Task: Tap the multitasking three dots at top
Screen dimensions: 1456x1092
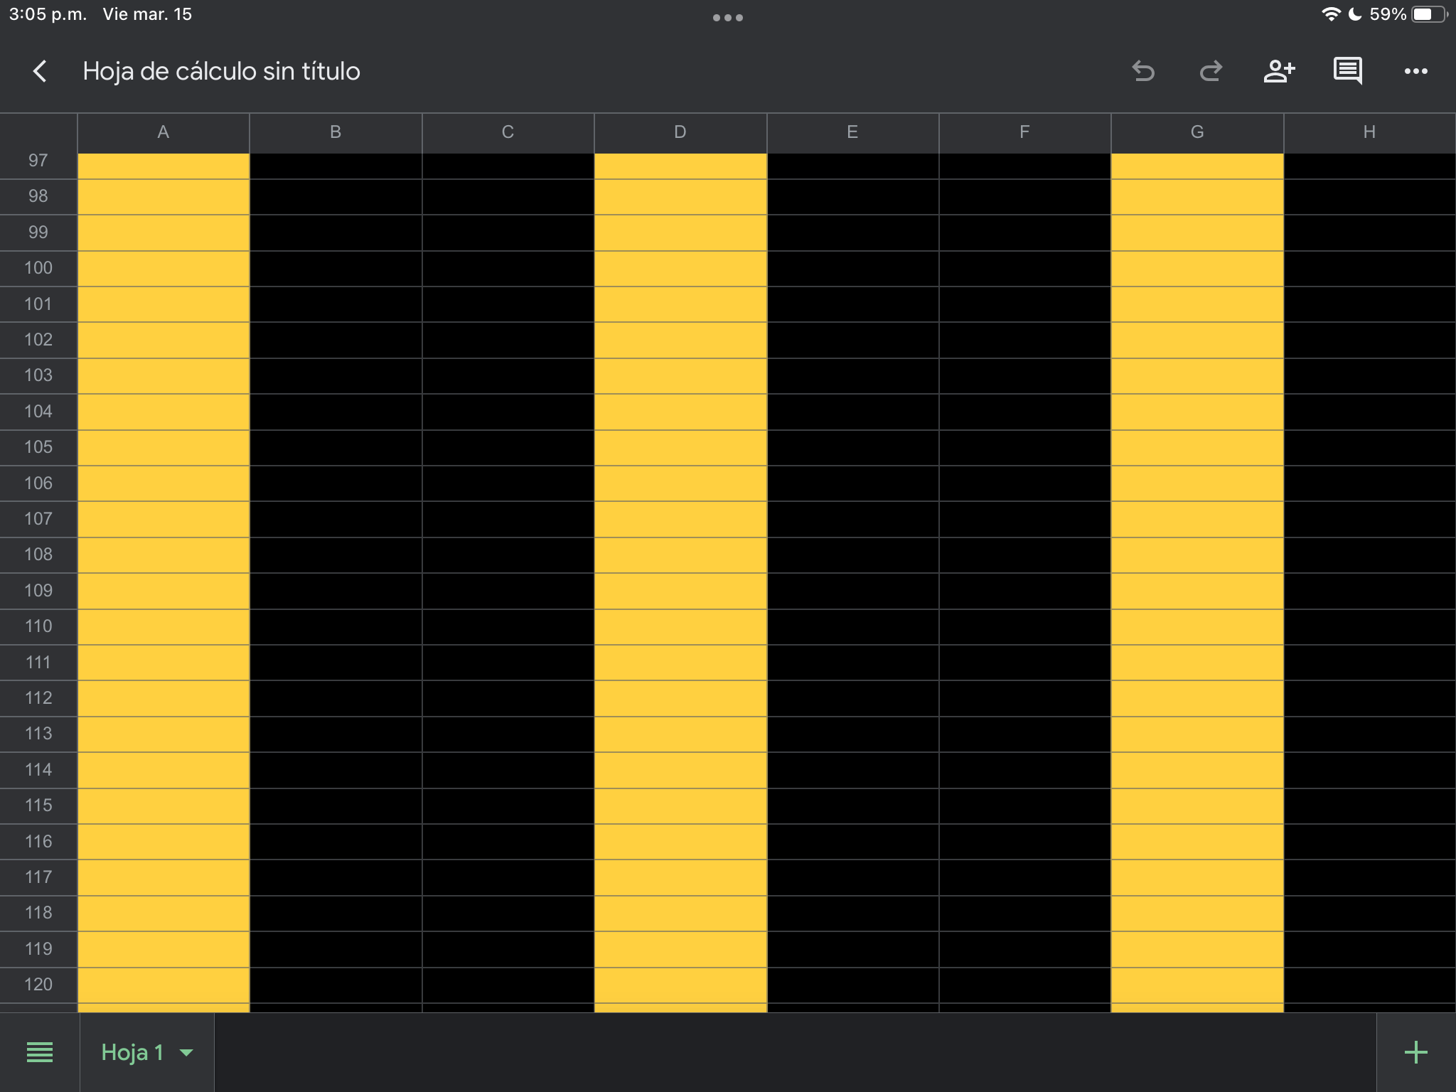Action: click(x=728, y=18)
